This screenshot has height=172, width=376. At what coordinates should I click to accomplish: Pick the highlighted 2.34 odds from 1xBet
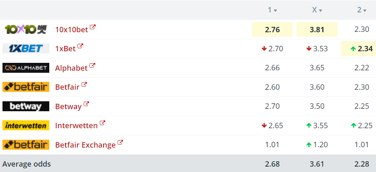click(x=359, y=49)
